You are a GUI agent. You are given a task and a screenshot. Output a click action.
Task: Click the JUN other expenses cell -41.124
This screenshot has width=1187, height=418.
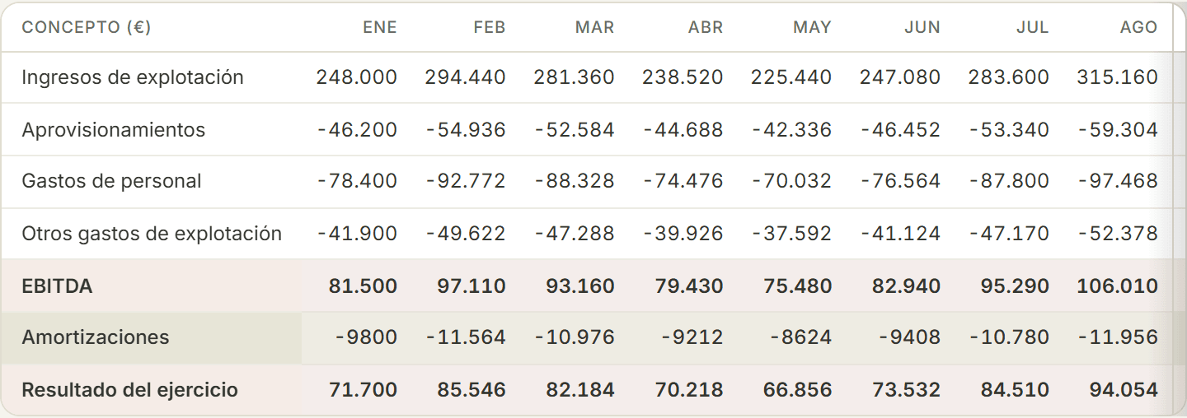pos(900,234)
